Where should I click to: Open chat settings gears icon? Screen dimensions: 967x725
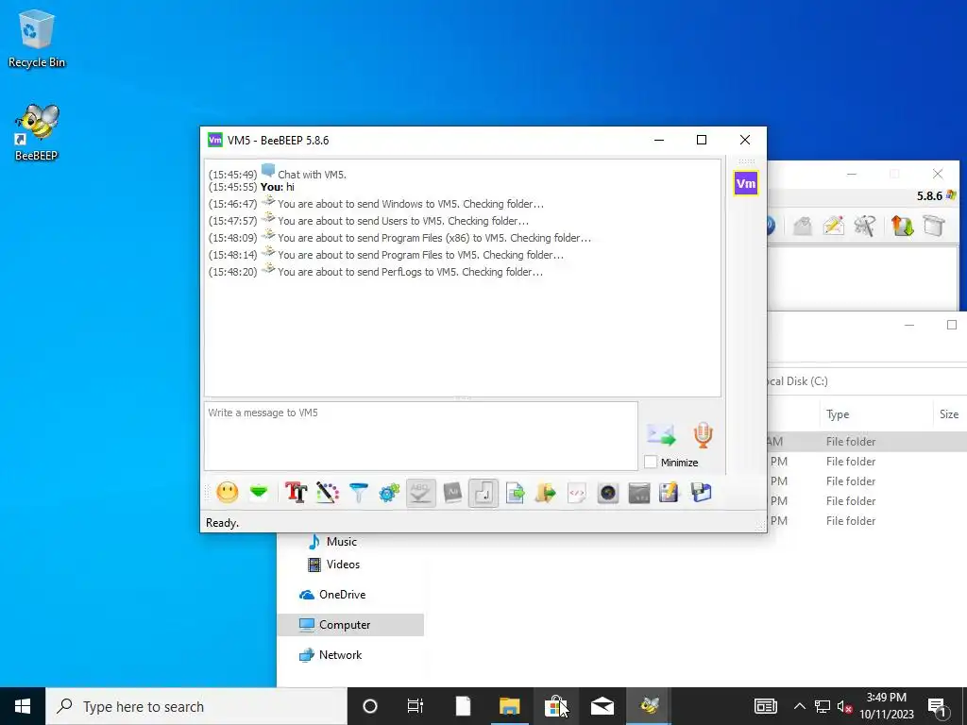(x=389, y=493)
